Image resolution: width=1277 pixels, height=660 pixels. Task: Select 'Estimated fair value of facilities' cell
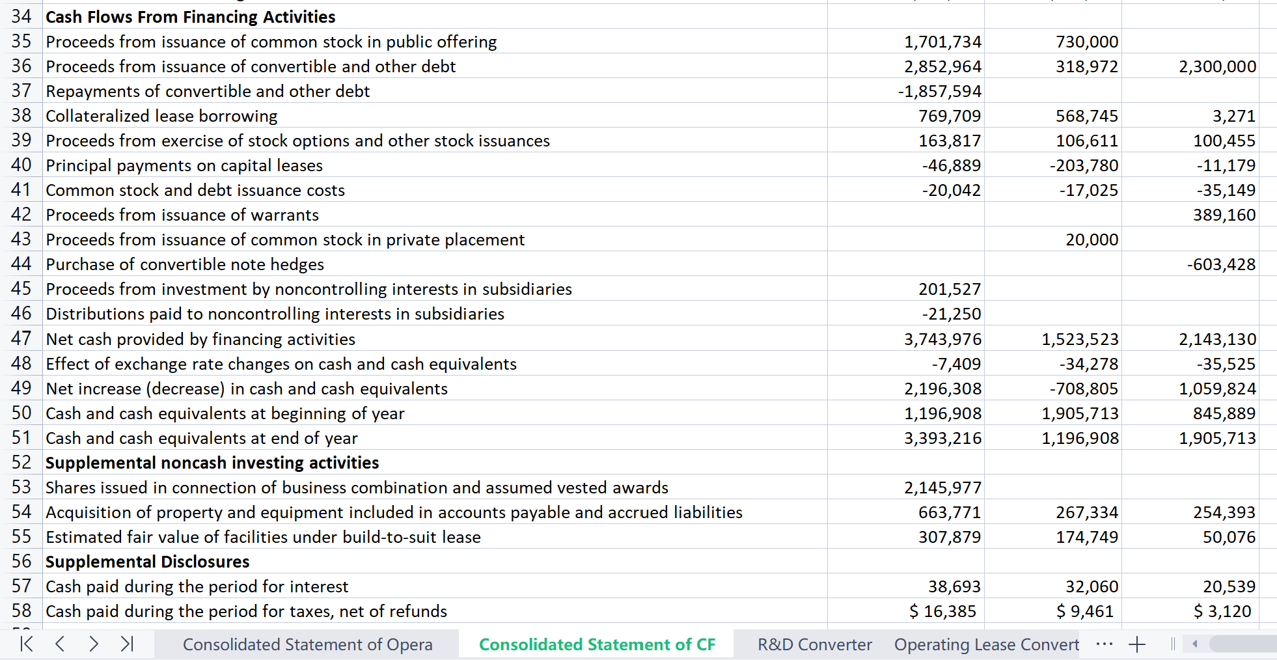point(435,536)
